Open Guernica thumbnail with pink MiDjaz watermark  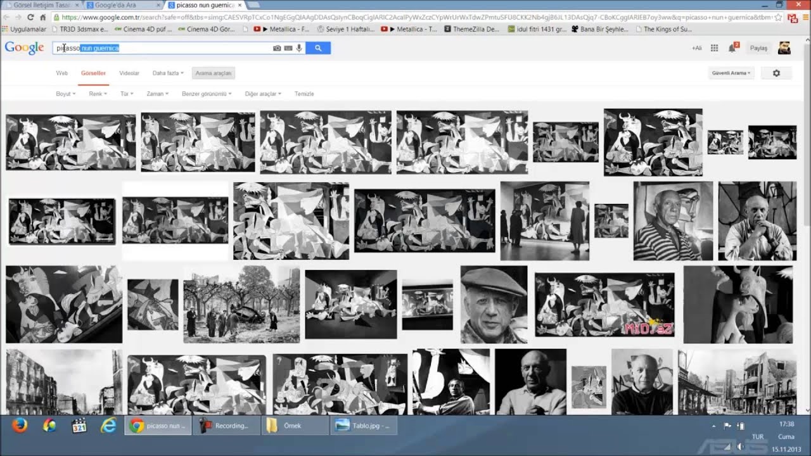click(x=604, y=305)
